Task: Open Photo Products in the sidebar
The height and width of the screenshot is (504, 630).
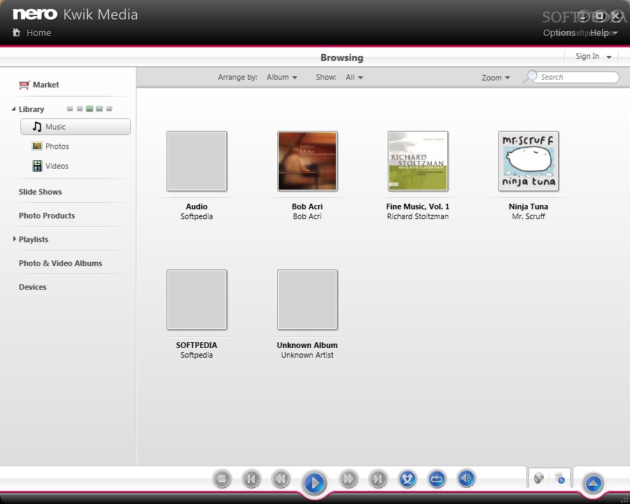Action: pyautogui.click(x=47, y=216)
